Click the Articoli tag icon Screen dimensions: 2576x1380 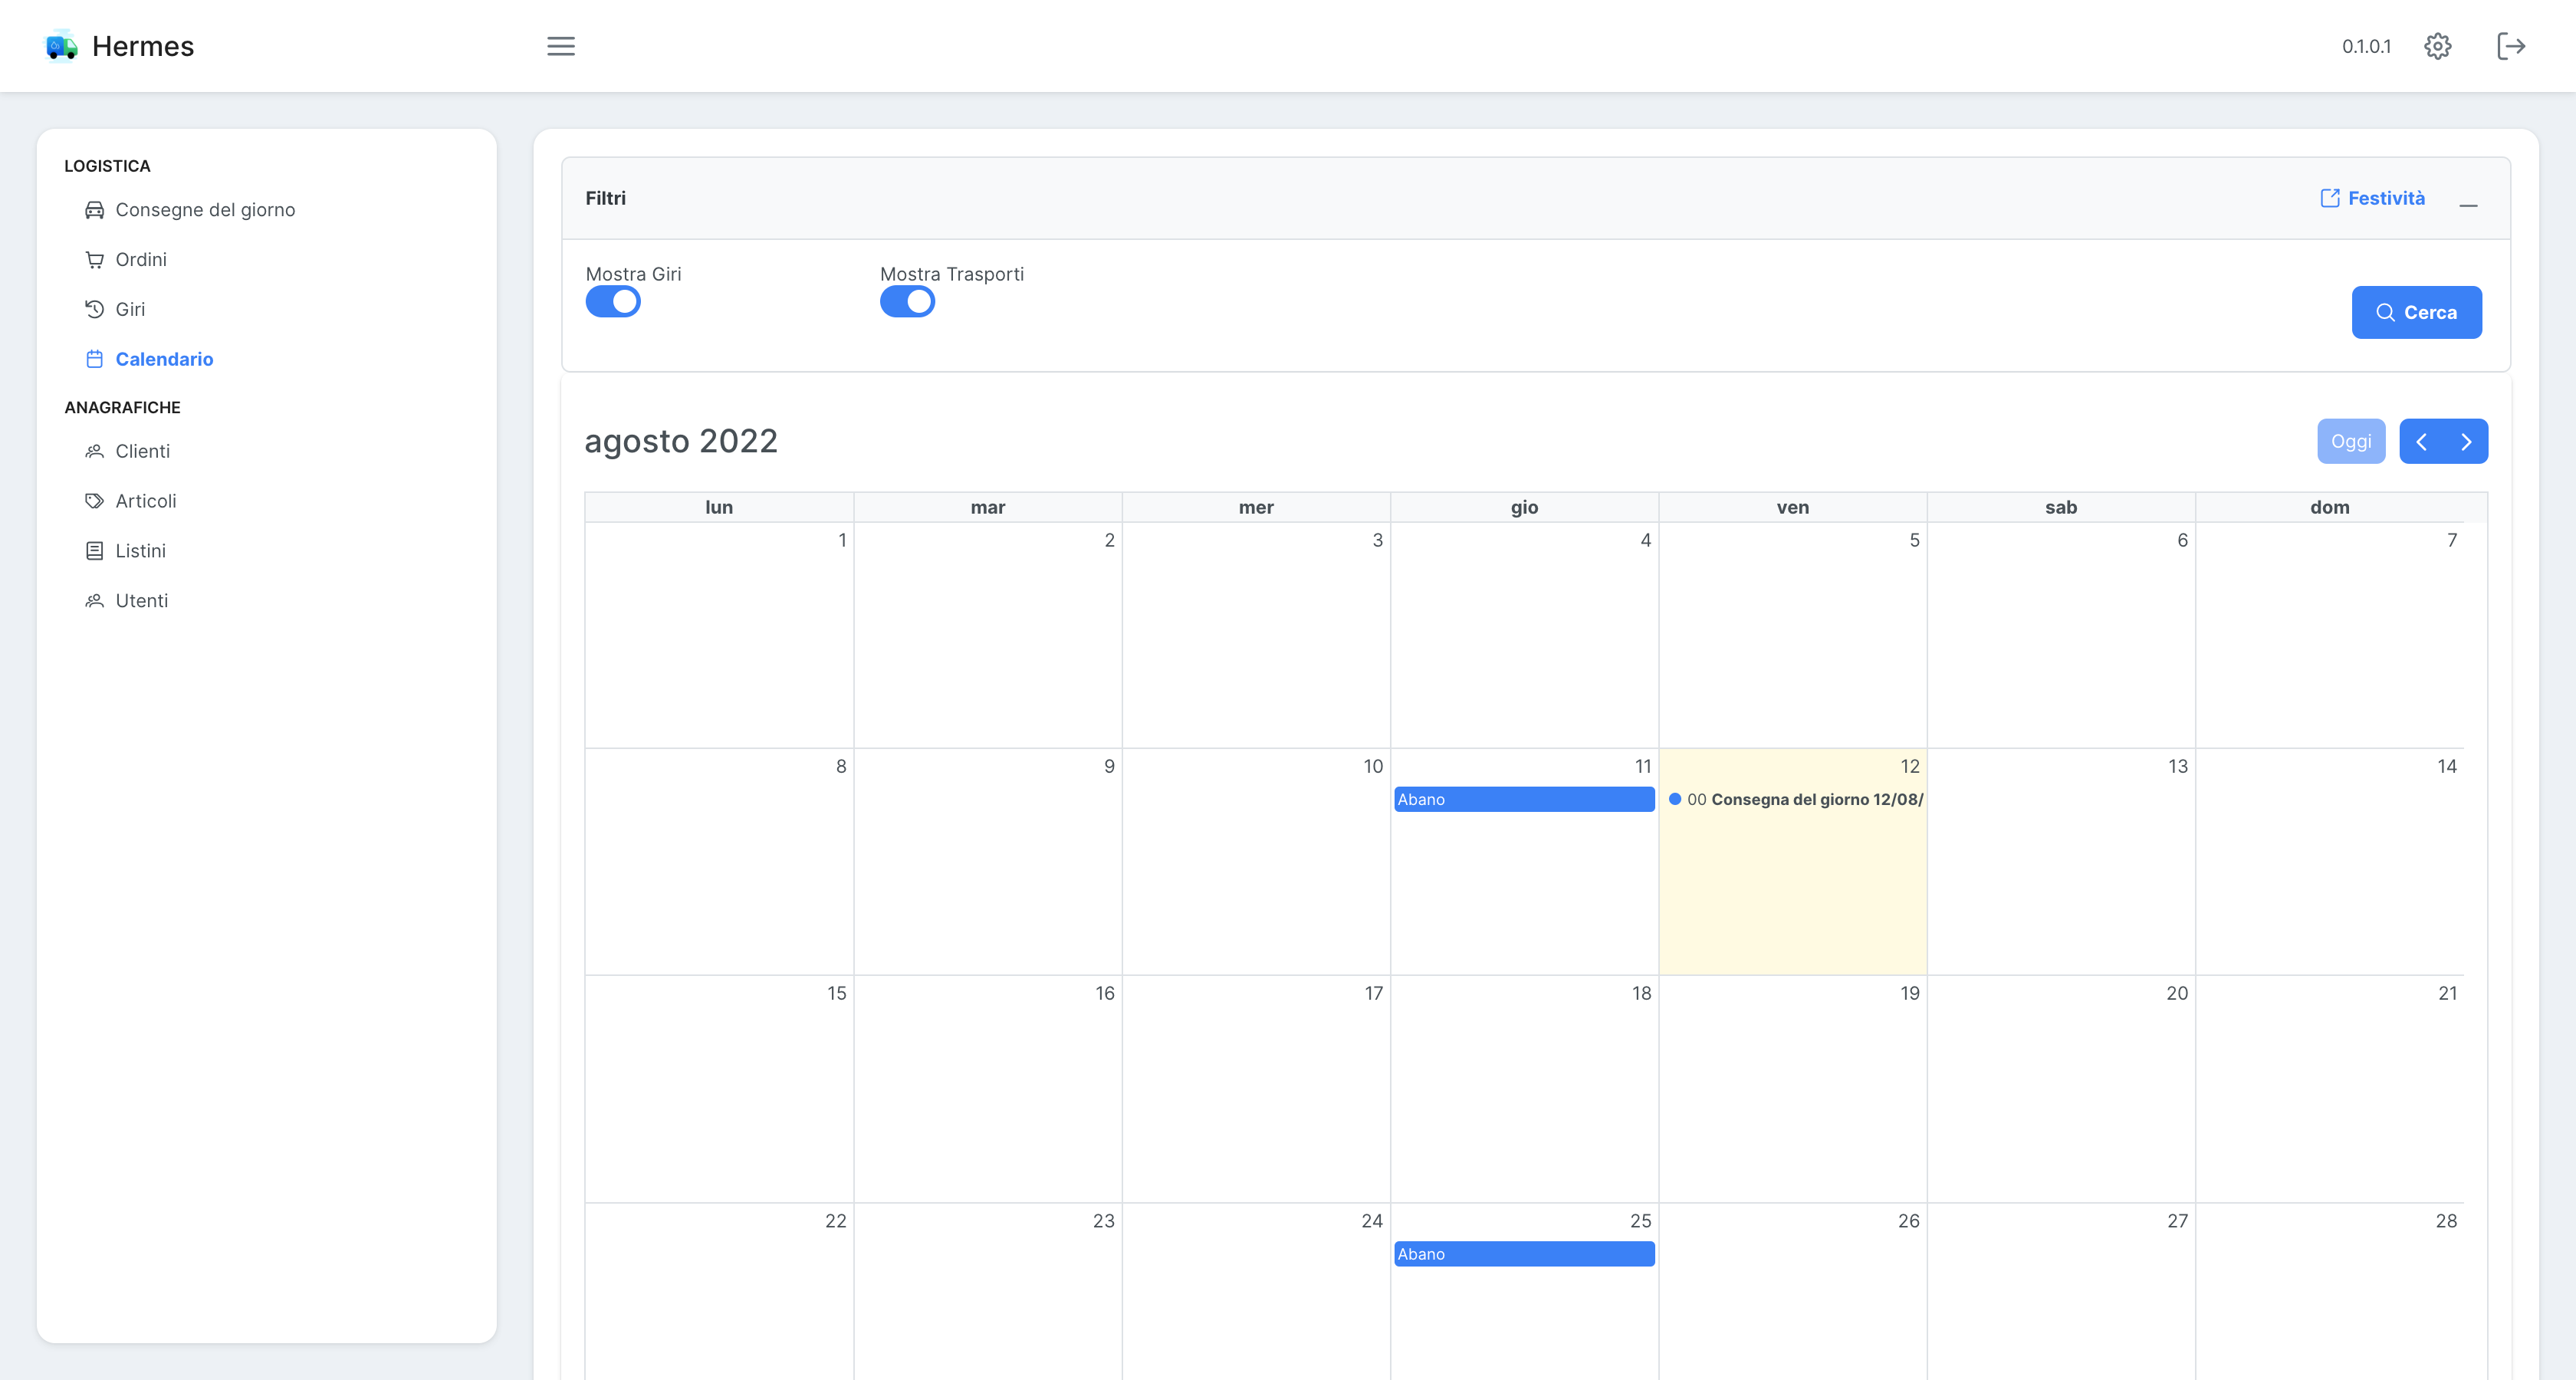coord(94,501)
